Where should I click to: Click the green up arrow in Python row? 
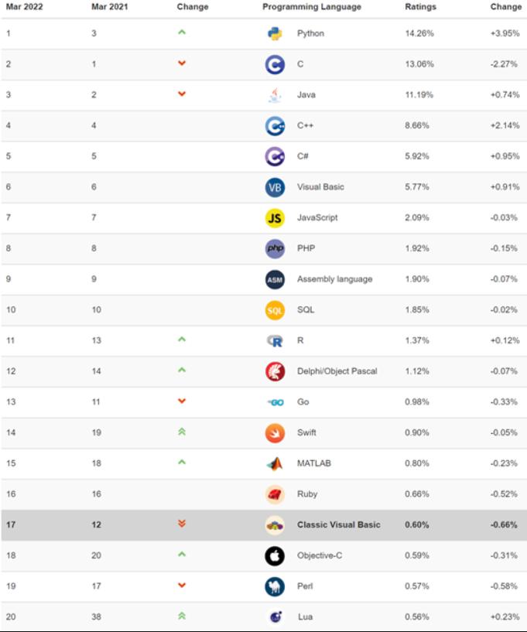point(182,32)
